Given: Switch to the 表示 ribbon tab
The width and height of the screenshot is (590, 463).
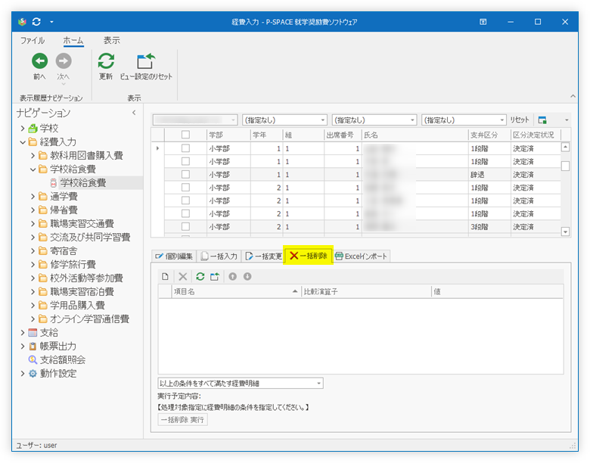Looking at the screenshot, I should pyautogui.click(x=112, y=41).
